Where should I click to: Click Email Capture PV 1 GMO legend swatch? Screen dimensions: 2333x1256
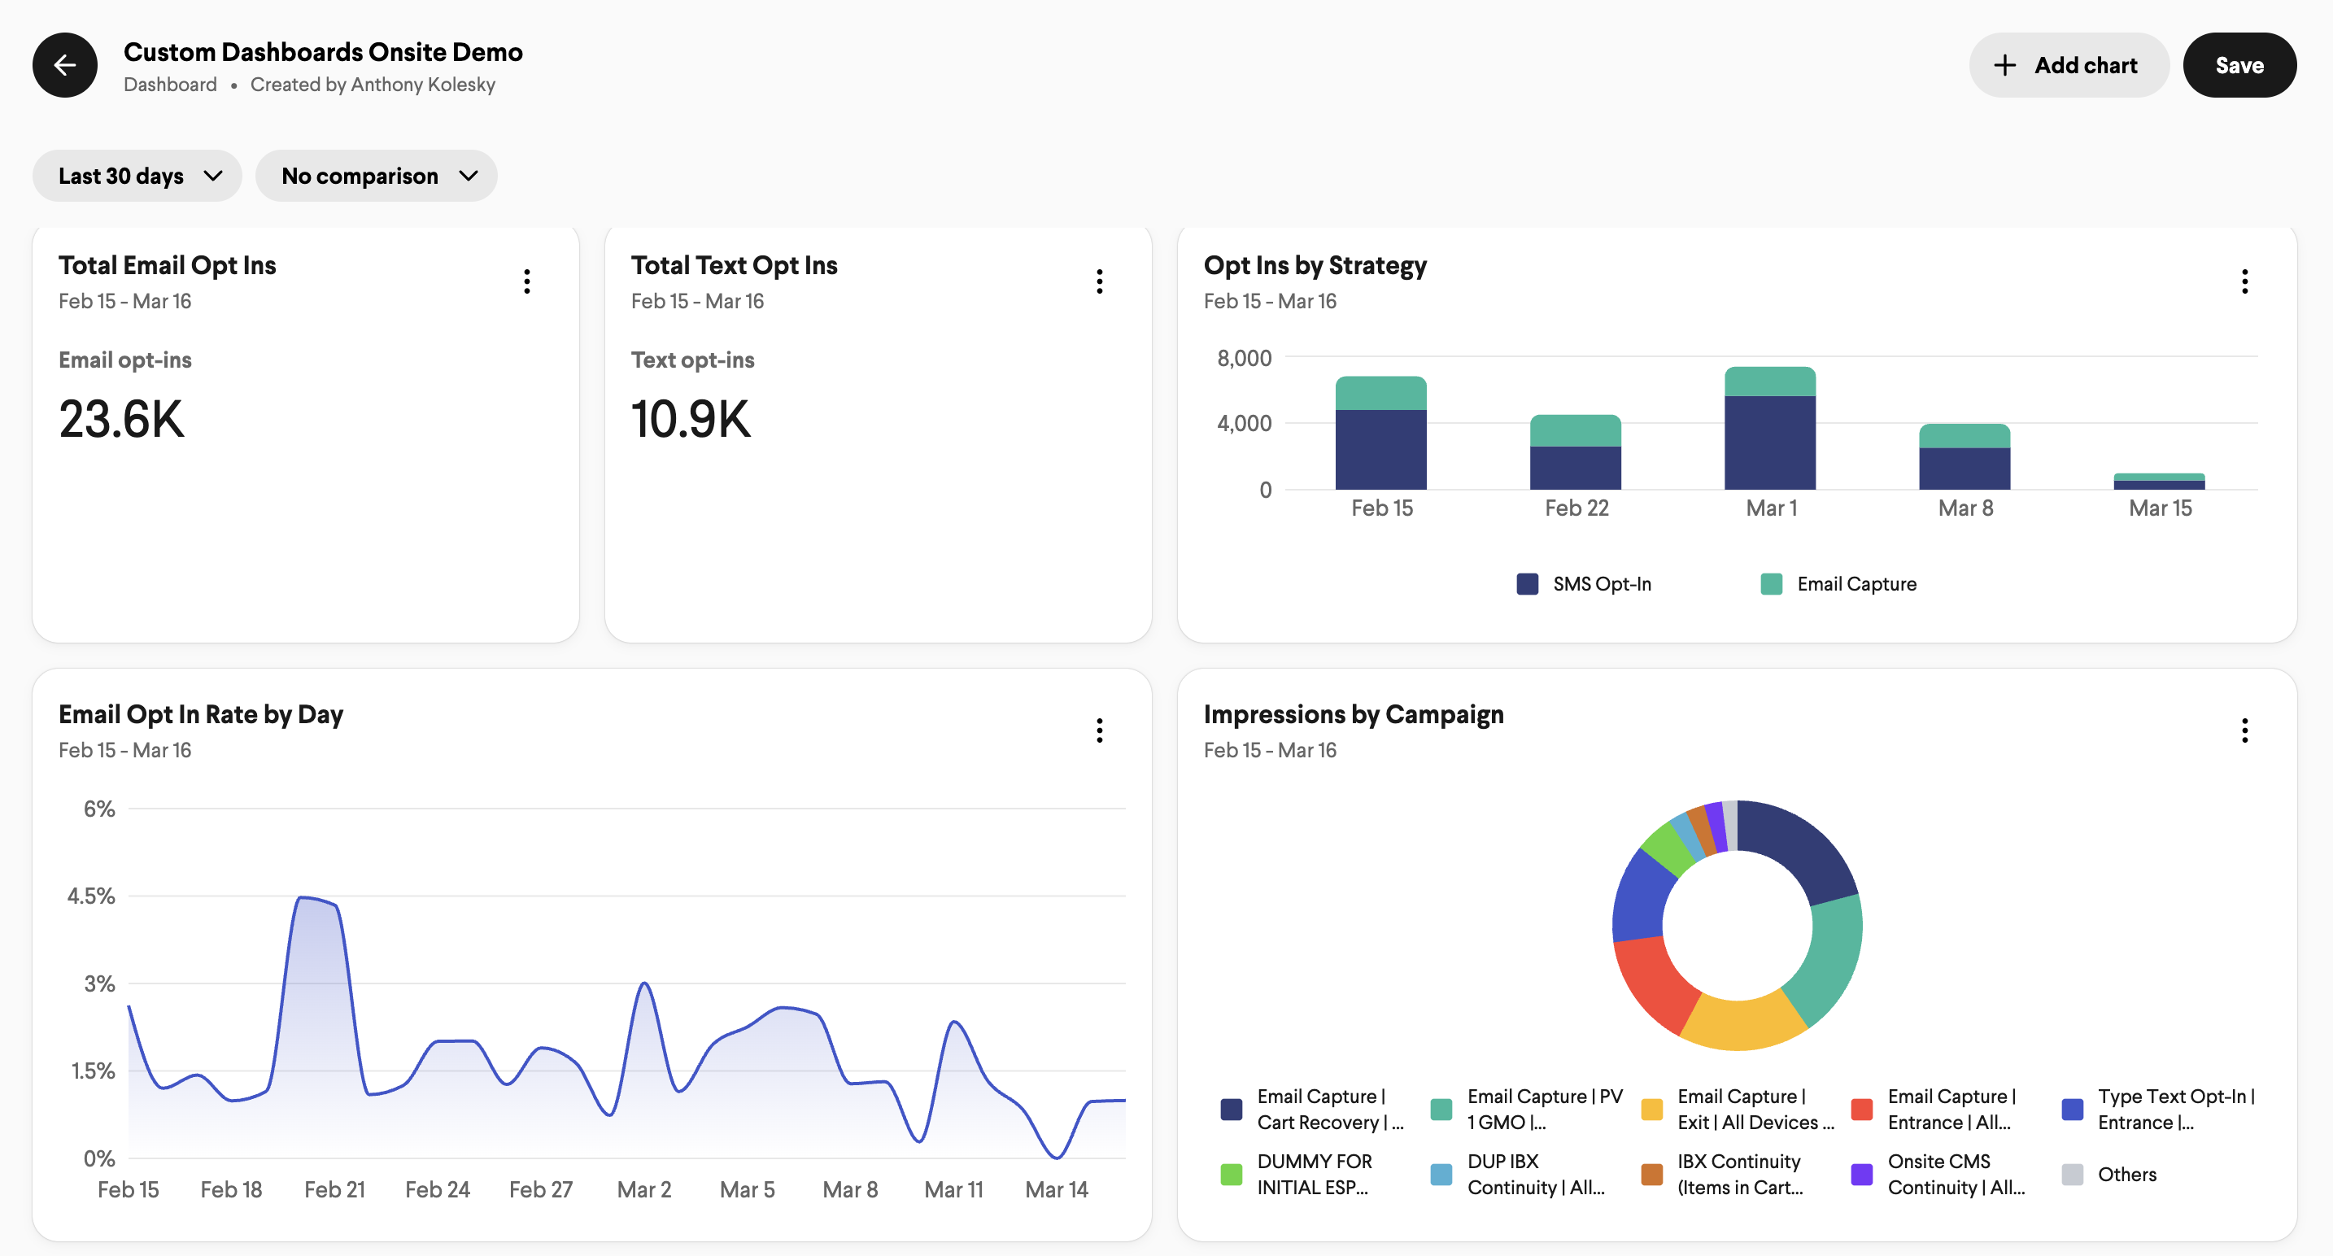pyautogui.click(x=1441, y=1110)
